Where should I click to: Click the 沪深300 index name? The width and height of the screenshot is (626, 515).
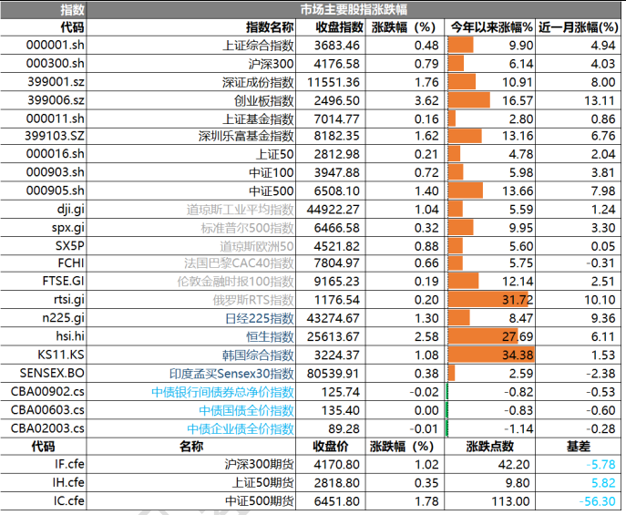[271, 64]
